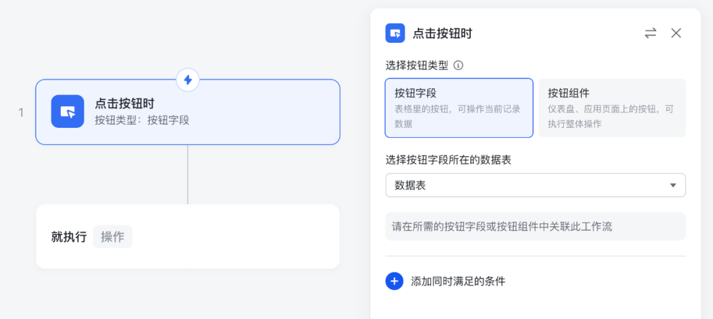This screenshot has height=319, width=713.
Task: Close the 点击按钮时 settings panel
Action: (x=676, y=33)
